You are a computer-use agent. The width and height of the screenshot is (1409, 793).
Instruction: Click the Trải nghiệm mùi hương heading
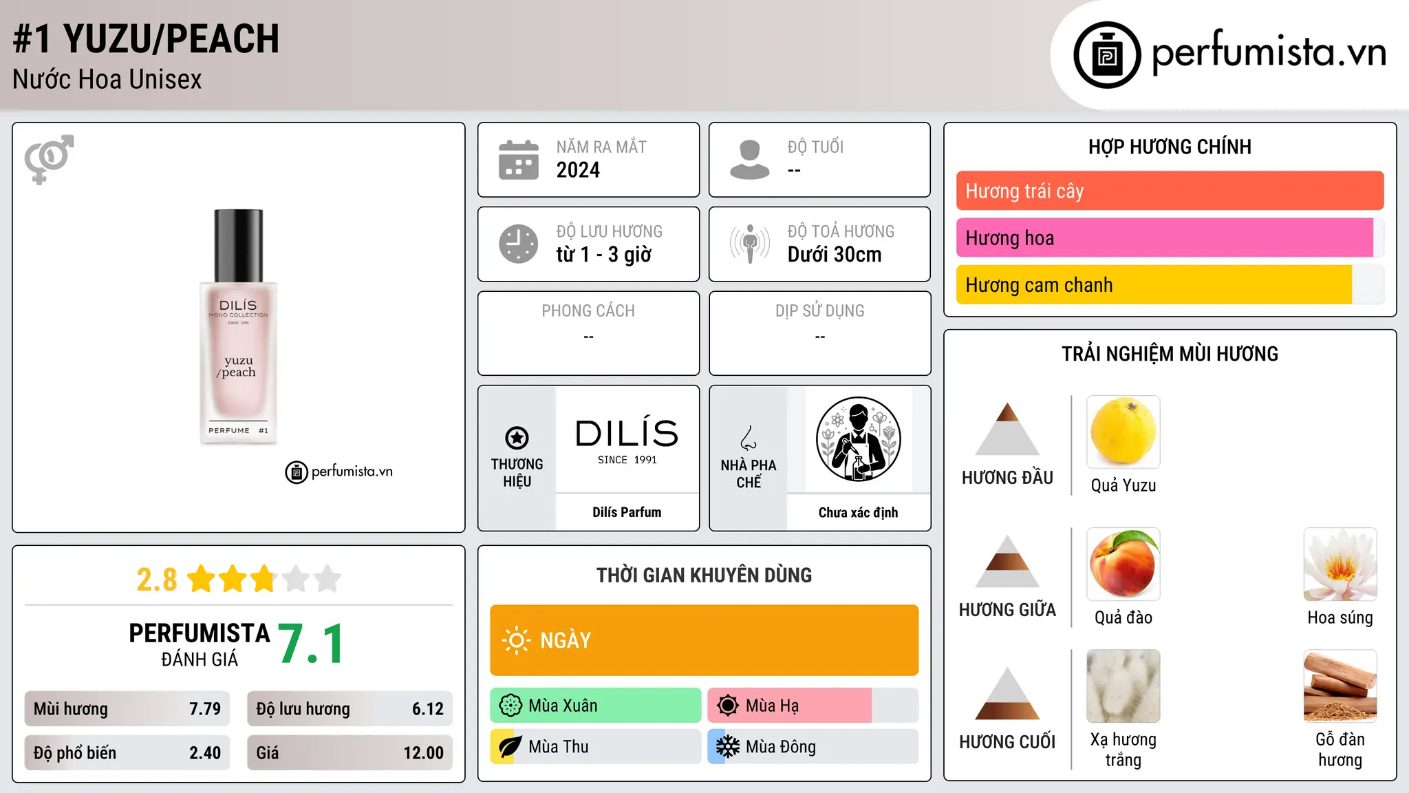(x=1170, y=354)
